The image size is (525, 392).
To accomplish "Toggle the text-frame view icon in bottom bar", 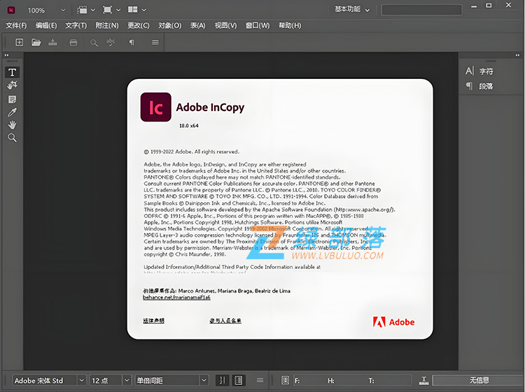I will pyautogui.click(x=239, y=380).
